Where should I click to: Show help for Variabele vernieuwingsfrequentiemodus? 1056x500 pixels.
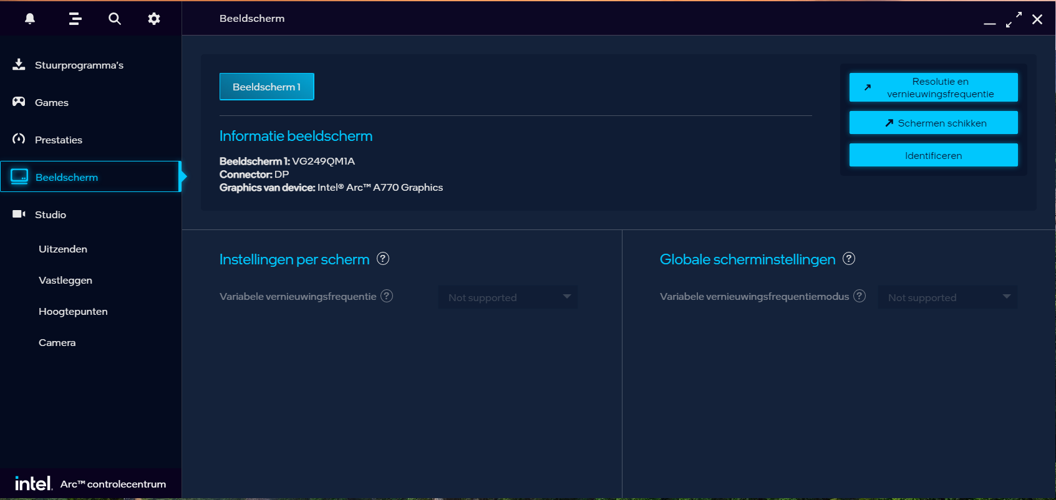tap(860, 296)
